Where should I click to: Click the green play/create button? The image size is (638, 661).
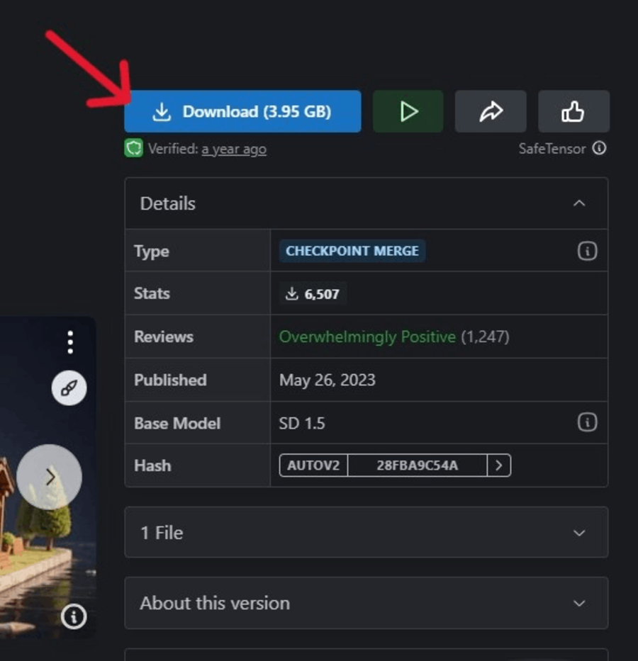[x=408, y=111]
